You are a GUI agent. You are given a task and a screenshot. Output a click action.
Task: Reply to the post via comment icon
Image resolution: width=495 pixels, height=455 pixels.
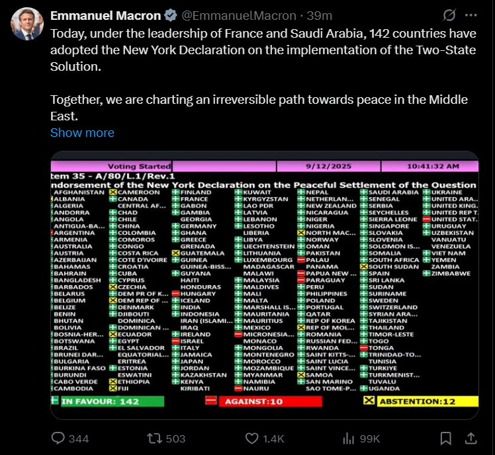click(58, 438)
